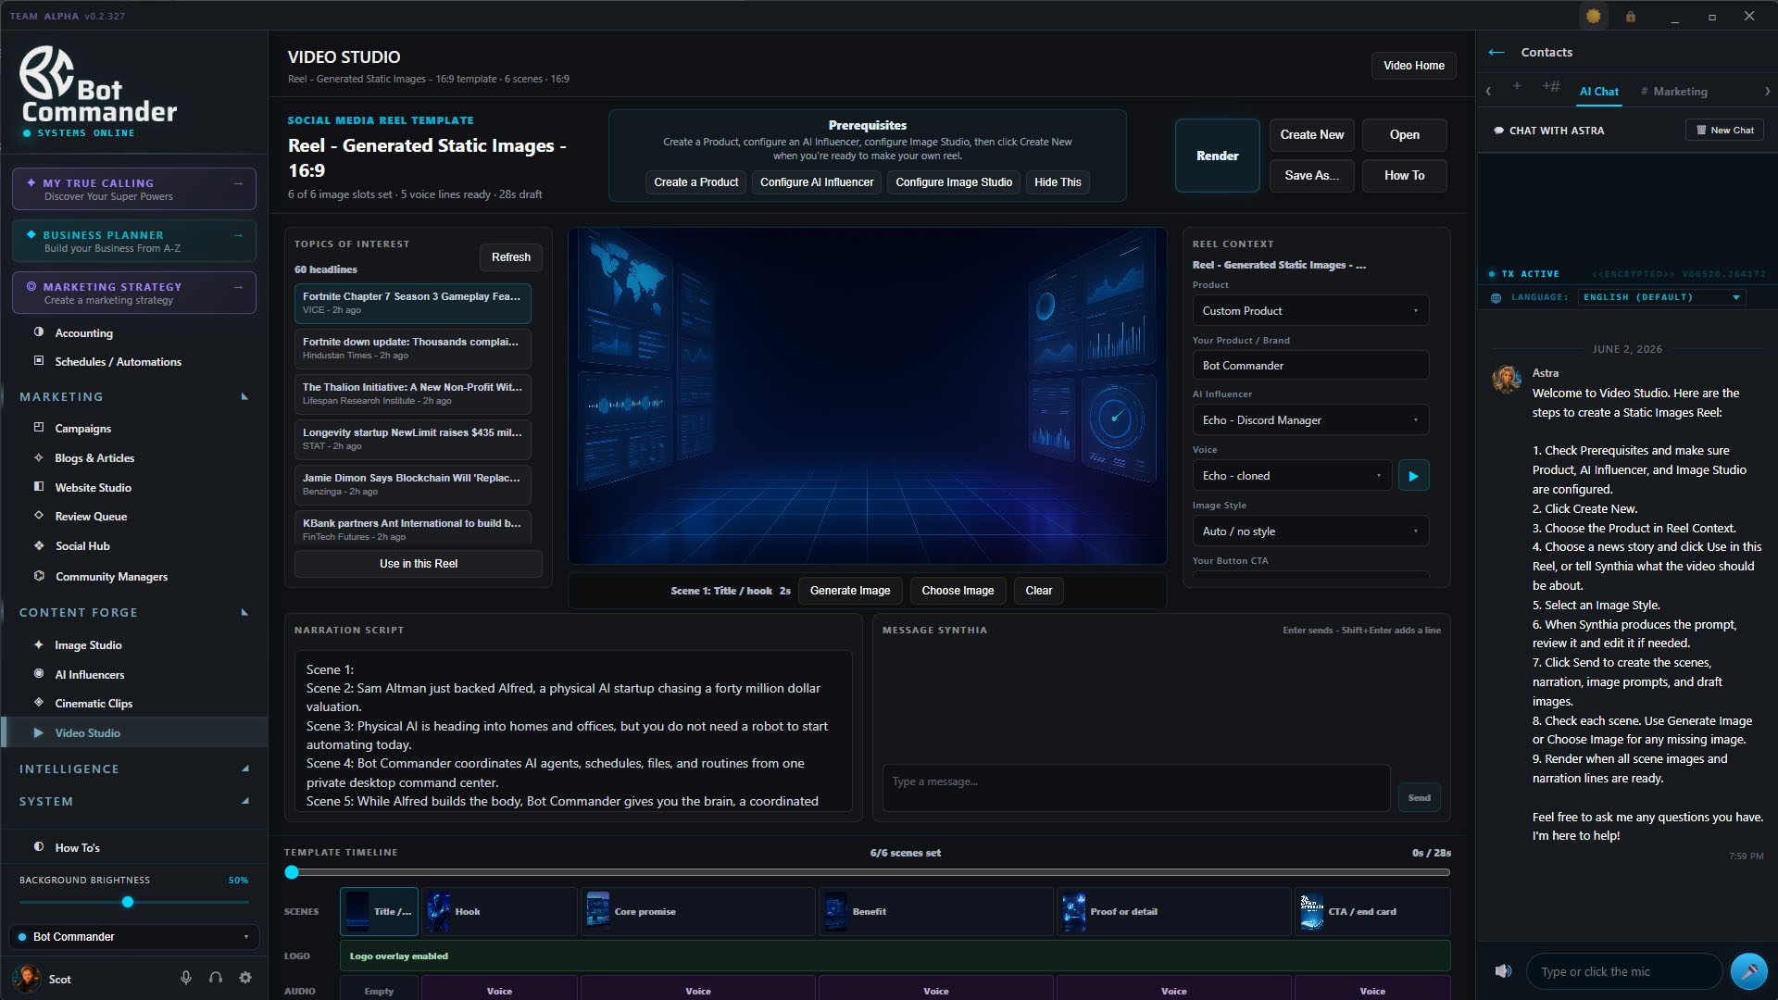Adjust the Background Brightness slider handle

point(128,902)
